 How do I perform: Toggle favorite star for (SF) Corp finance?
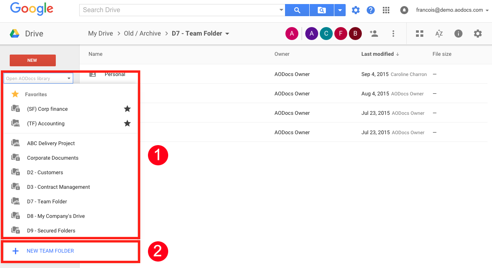tap(127, 109)
